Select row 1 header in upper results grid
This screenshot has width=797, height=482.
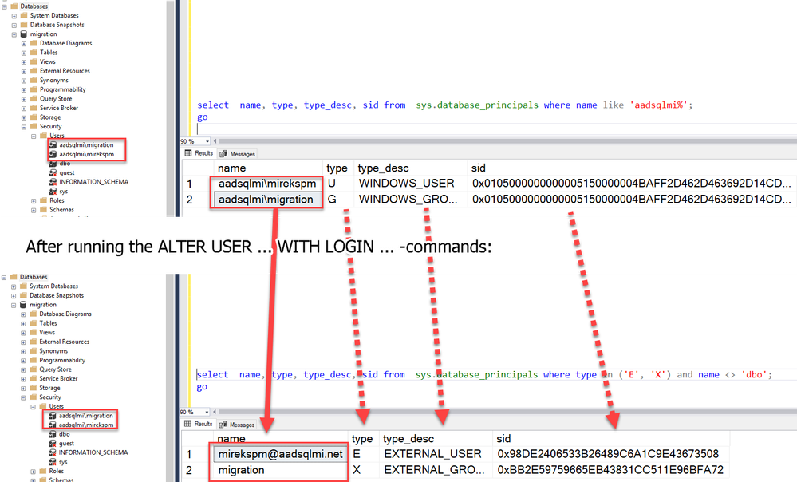click(x=198, y=184)
